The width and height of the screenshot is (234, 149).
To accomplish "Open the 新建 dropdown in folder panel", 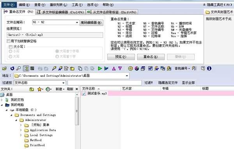I will click(60, 89).
